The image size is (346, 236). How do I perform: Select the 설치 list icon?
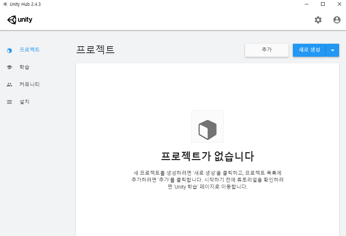tap(9, 102)
